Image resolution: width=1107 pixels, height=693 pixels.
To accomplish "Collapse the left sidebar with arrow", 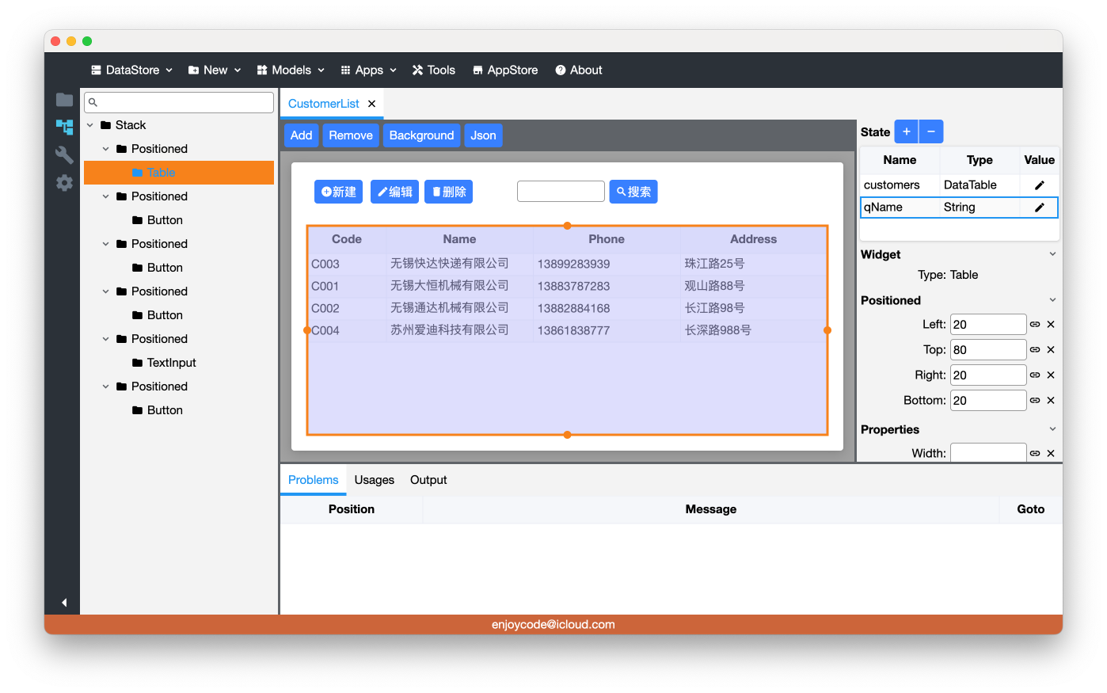I will coord(64,603).
